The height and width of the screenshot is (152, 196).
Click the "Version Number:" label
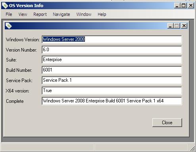[x=21, y=50]
